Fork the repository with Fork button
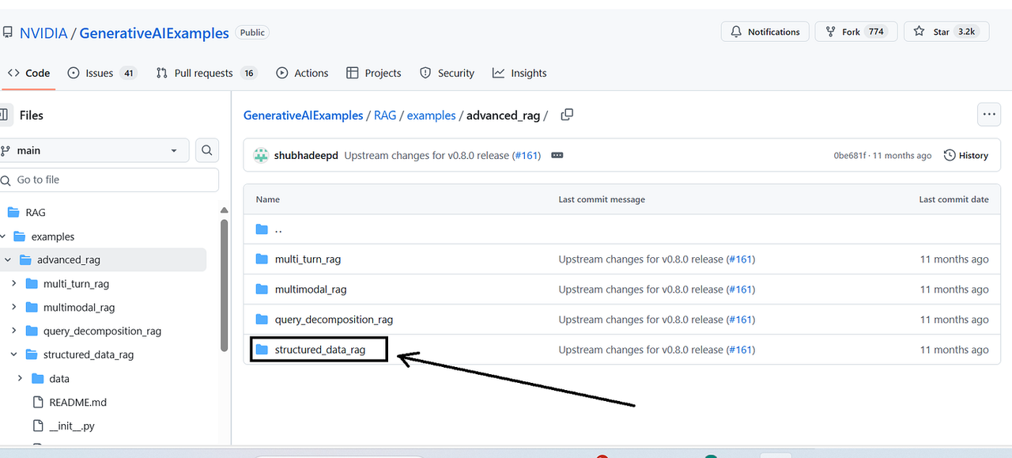This screenshot has width=1012, height=458. point(855,32)
